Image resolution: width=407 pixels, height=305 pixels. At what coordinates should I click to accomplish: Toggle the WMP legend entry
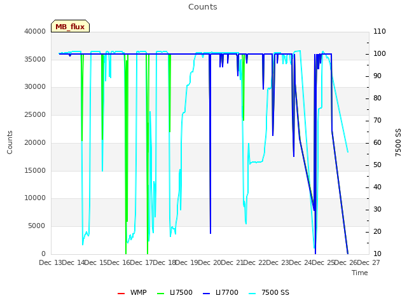132,292
